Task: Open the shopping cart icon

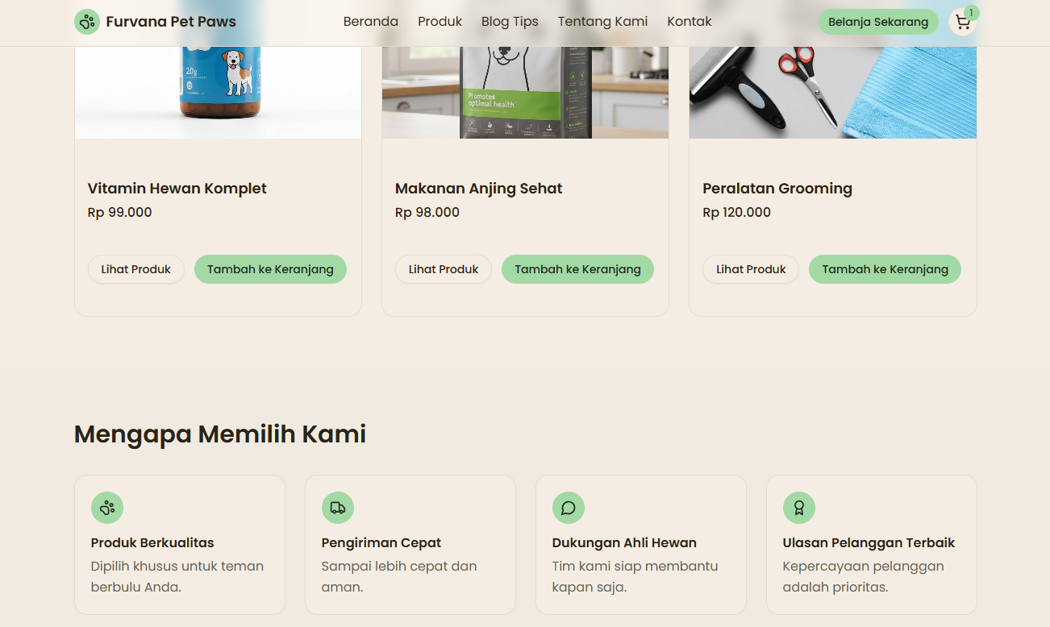Action: 962,23
